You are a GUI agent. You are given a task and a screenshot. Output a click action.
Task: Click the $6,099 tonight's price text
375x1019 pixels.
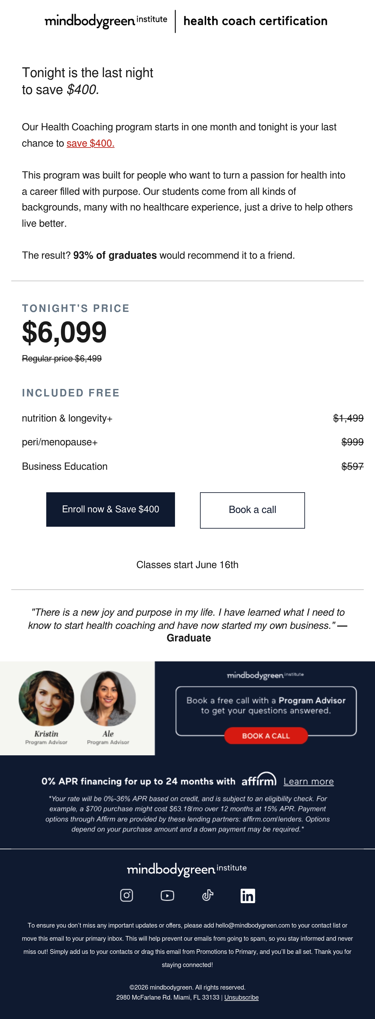64,332
